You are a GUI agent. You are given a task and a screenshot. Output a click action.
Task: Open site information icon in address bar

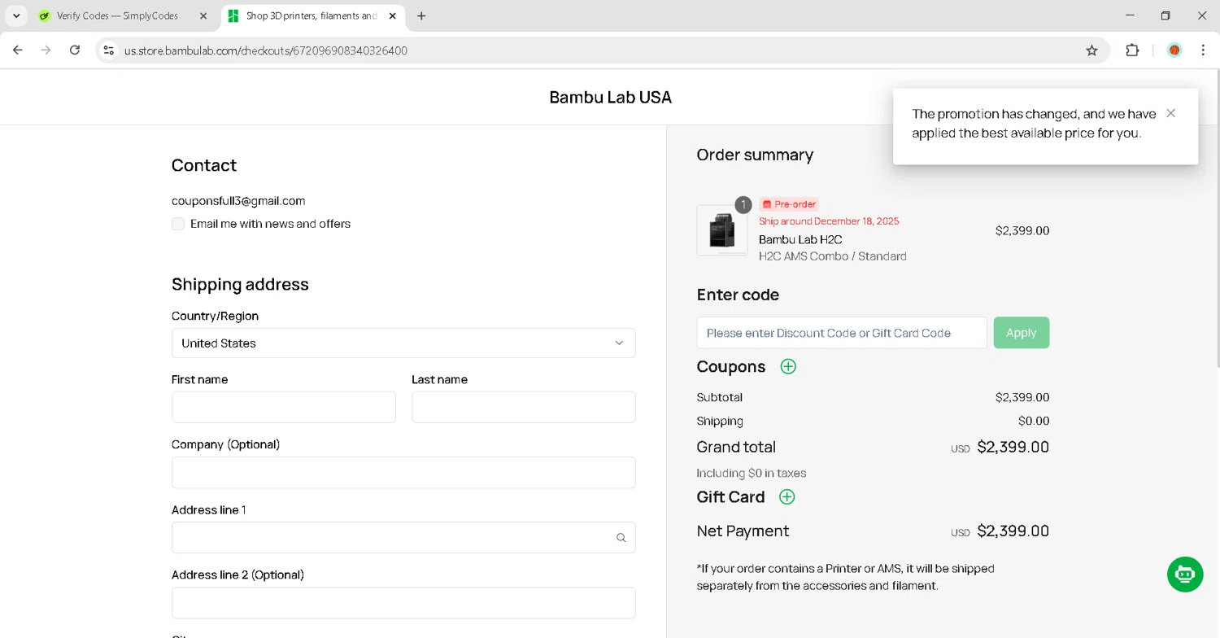click(108, 50)
